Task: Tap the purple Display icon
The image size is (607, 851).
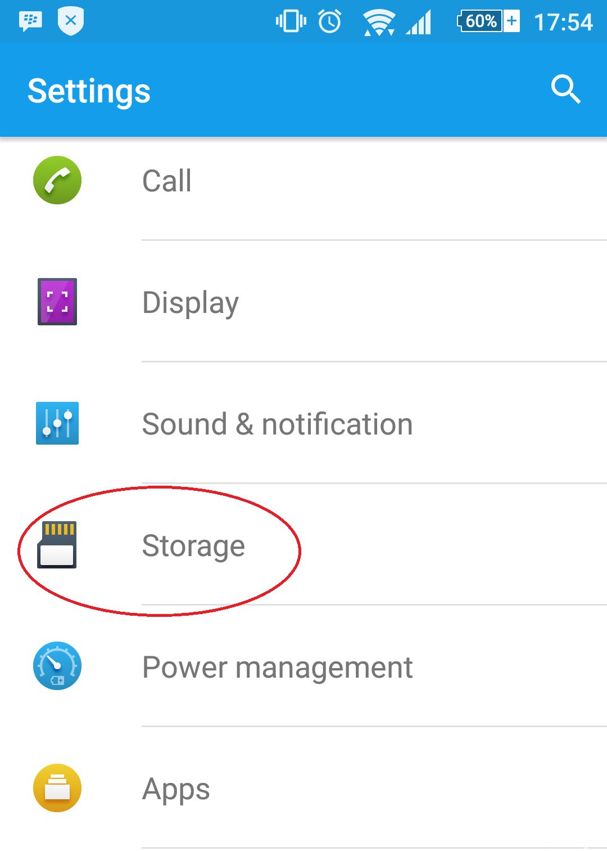Action: pos(57,302)
